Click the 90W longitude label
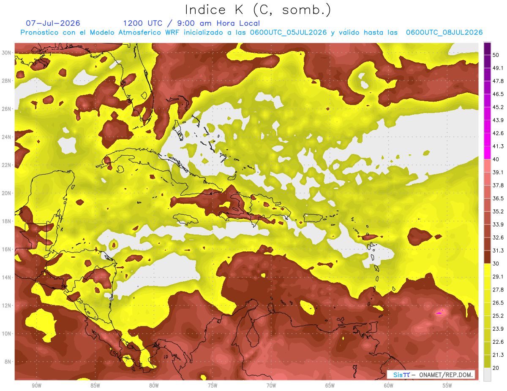The height and width of the screenshot is (391, 507). coord(36,386)
